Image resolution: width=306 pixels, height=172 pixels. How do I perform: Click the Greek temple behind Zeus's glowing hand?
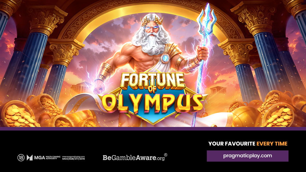(x=81, y=88)
